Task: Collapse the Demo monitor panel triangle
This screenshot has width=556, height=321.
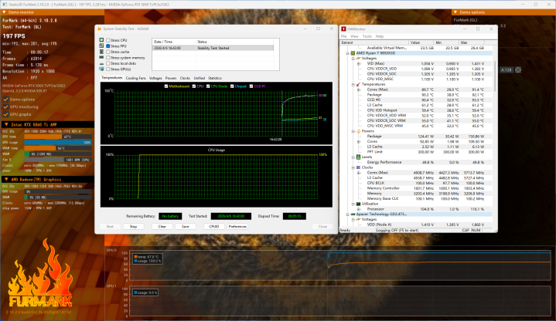Action: coord(5,14)
